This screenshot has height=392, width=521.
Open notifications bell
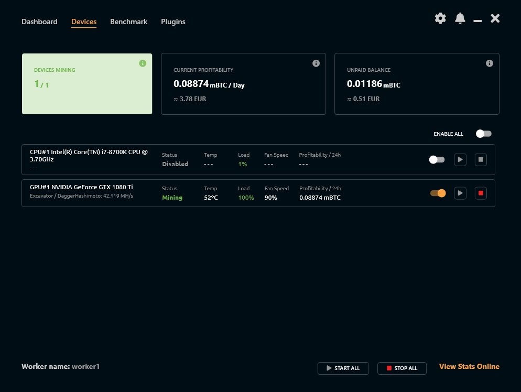pos(460,18)
